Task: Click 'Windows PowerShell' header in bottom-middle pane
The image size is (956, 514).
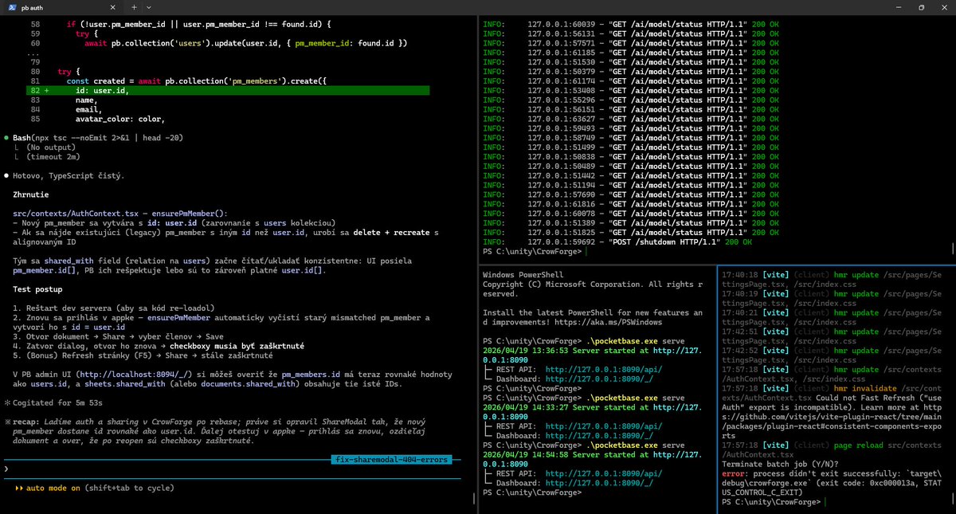Action: (x=525, y=274)
